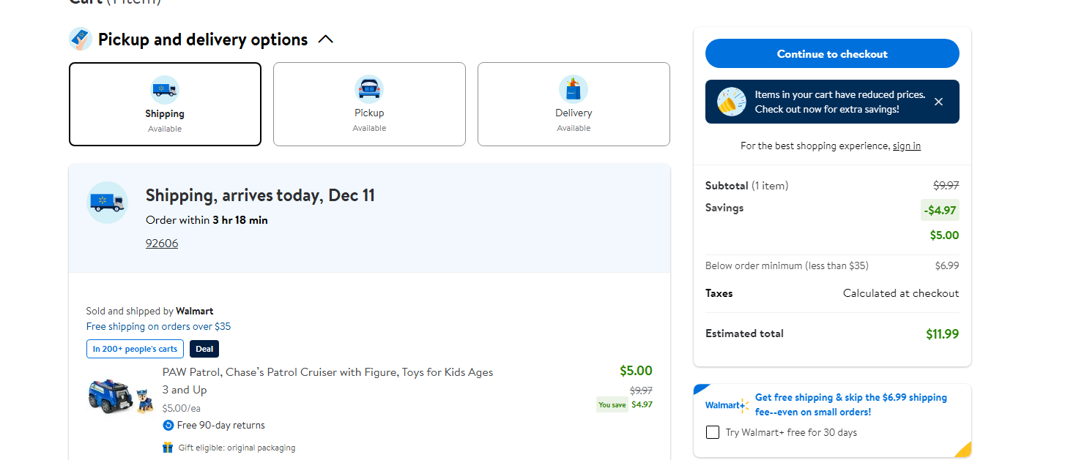Click the gift eligible icon
1076x460 pixels.
pyautogui.click(x=168, y=448)
